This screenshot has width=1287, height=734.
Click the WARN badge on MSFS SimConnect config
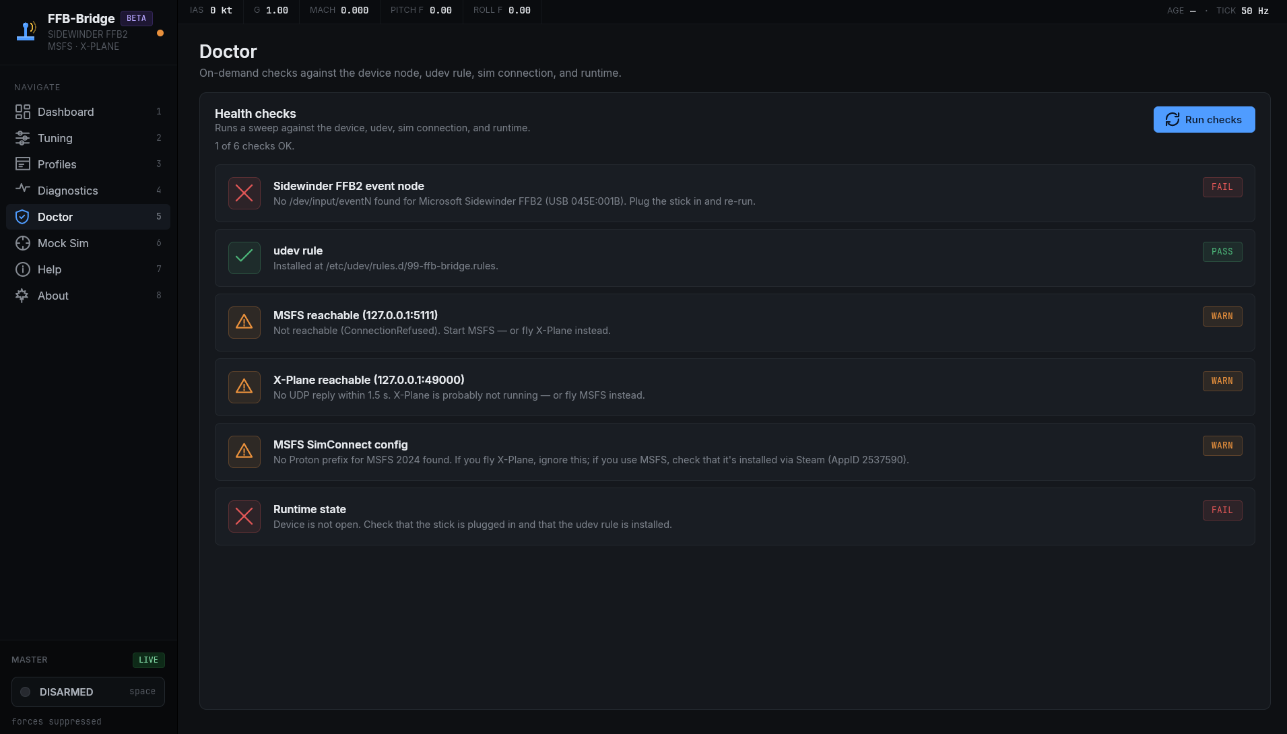[x=1222, y=445]
